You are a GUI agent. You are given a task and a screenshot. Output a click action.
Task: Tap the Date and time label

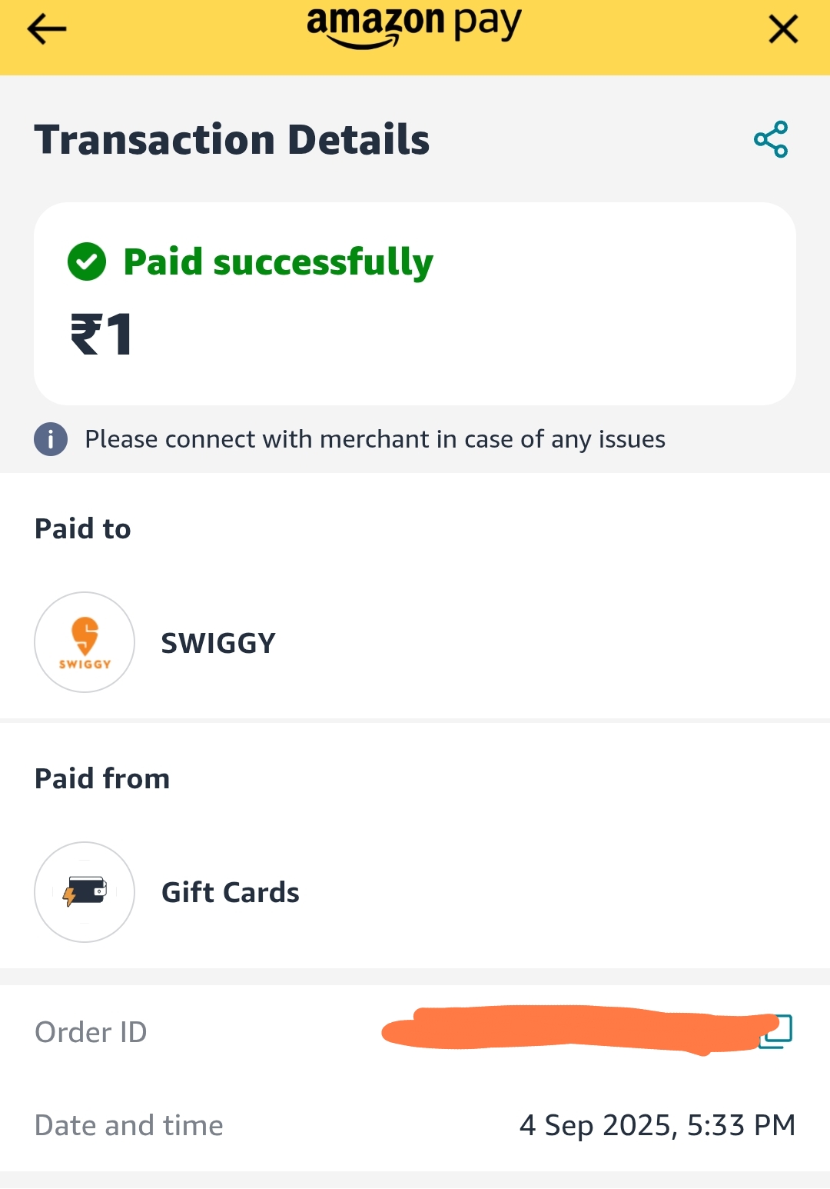129,1125
